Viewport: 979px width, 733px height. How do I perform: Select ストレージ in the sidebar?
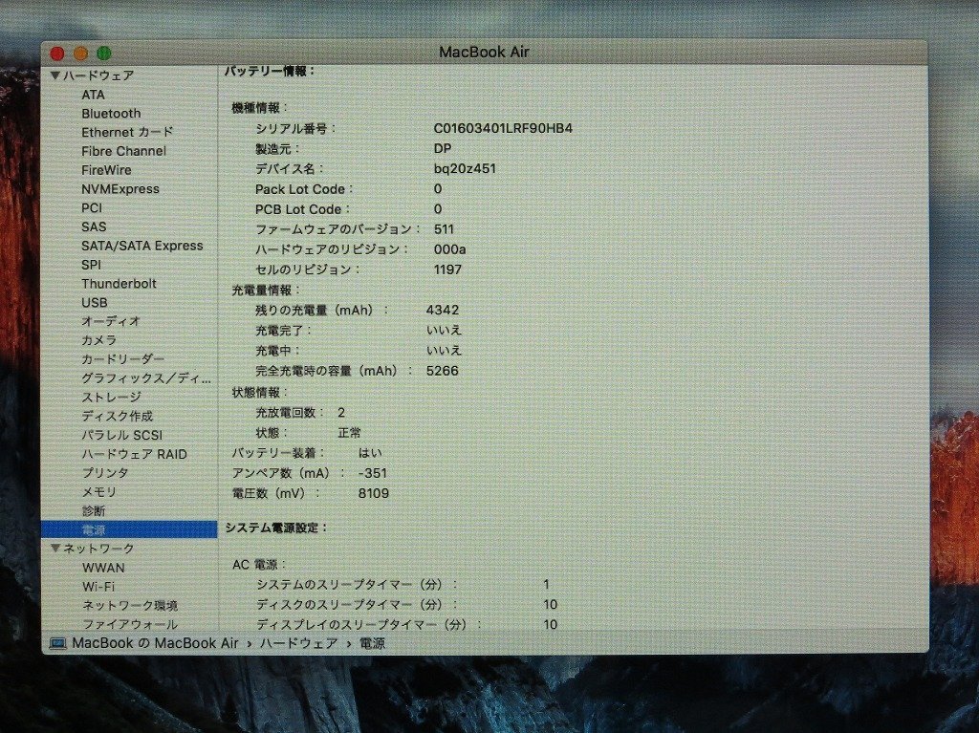coord(111,398)
